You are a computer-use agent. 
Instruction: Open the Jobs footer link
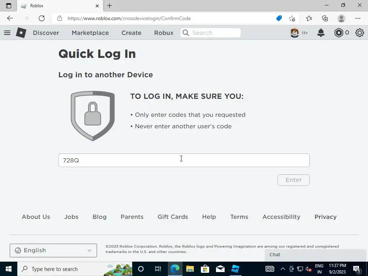click(x=72, y=217)
